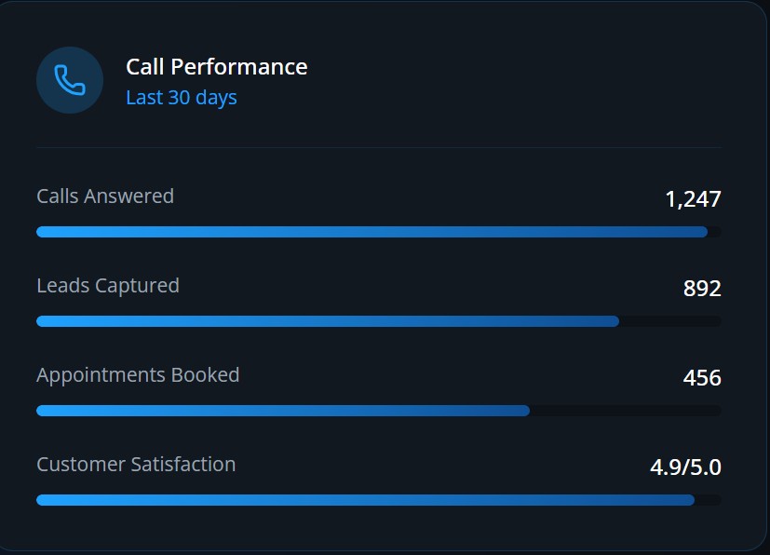This screenshot has width=770, height=555.
Task: Click the Calls Answered label
Action: pyautogui.click(x=105, y=196)
